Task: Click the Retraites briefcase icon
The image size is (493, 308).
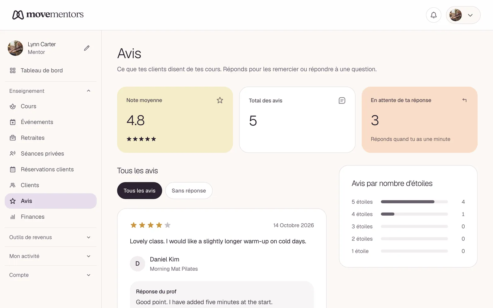Action: [13, 138]
